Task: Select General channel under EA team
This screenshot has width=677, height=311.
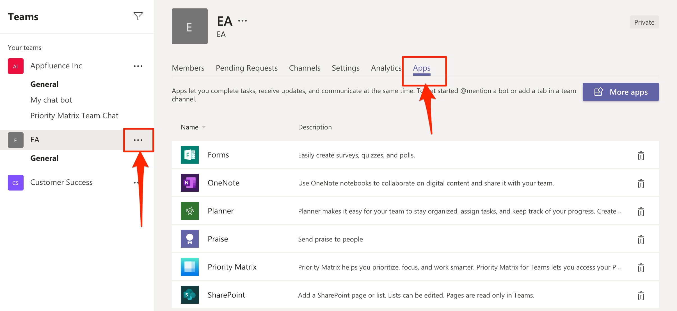Action: click(44, 158)
